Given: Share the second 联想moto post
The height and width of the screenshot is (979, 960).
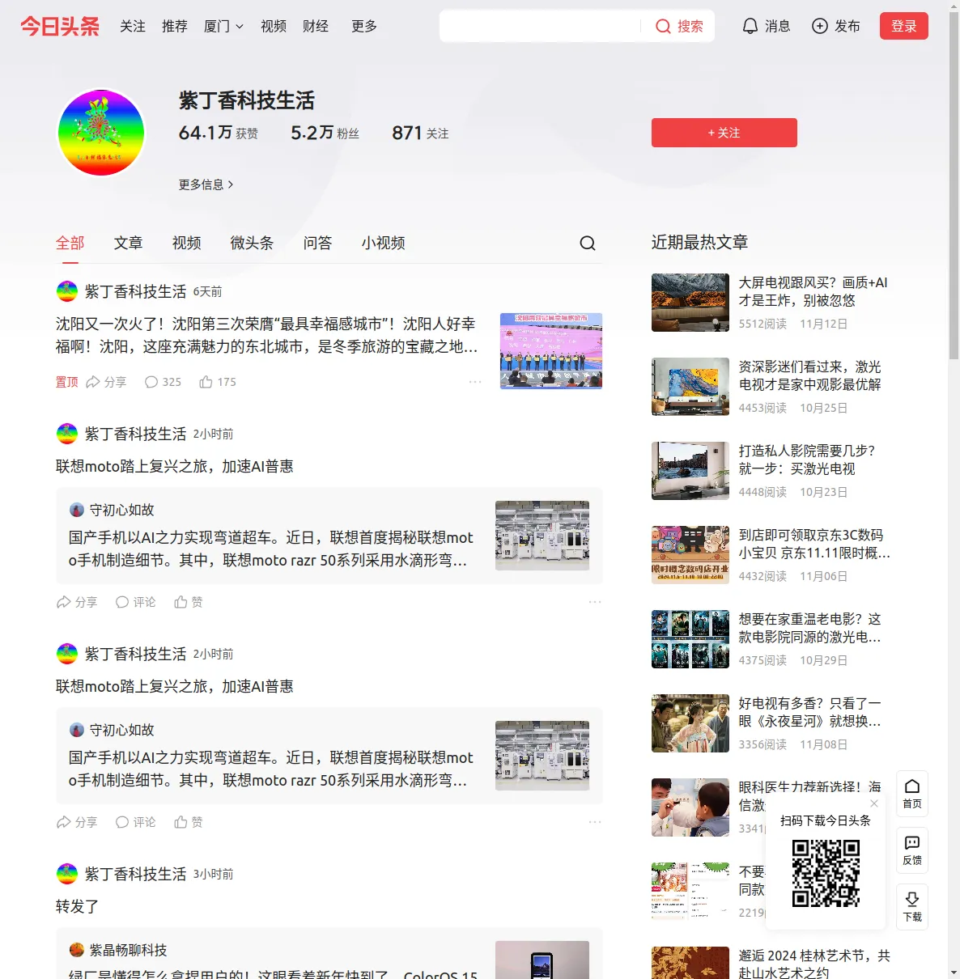Looking at the screenshot, I should click(x=77, y=822).
